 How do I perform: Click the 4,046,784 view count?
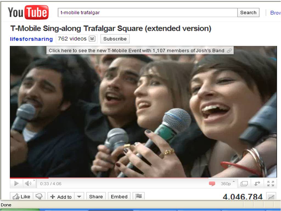[x=243, y=197]
